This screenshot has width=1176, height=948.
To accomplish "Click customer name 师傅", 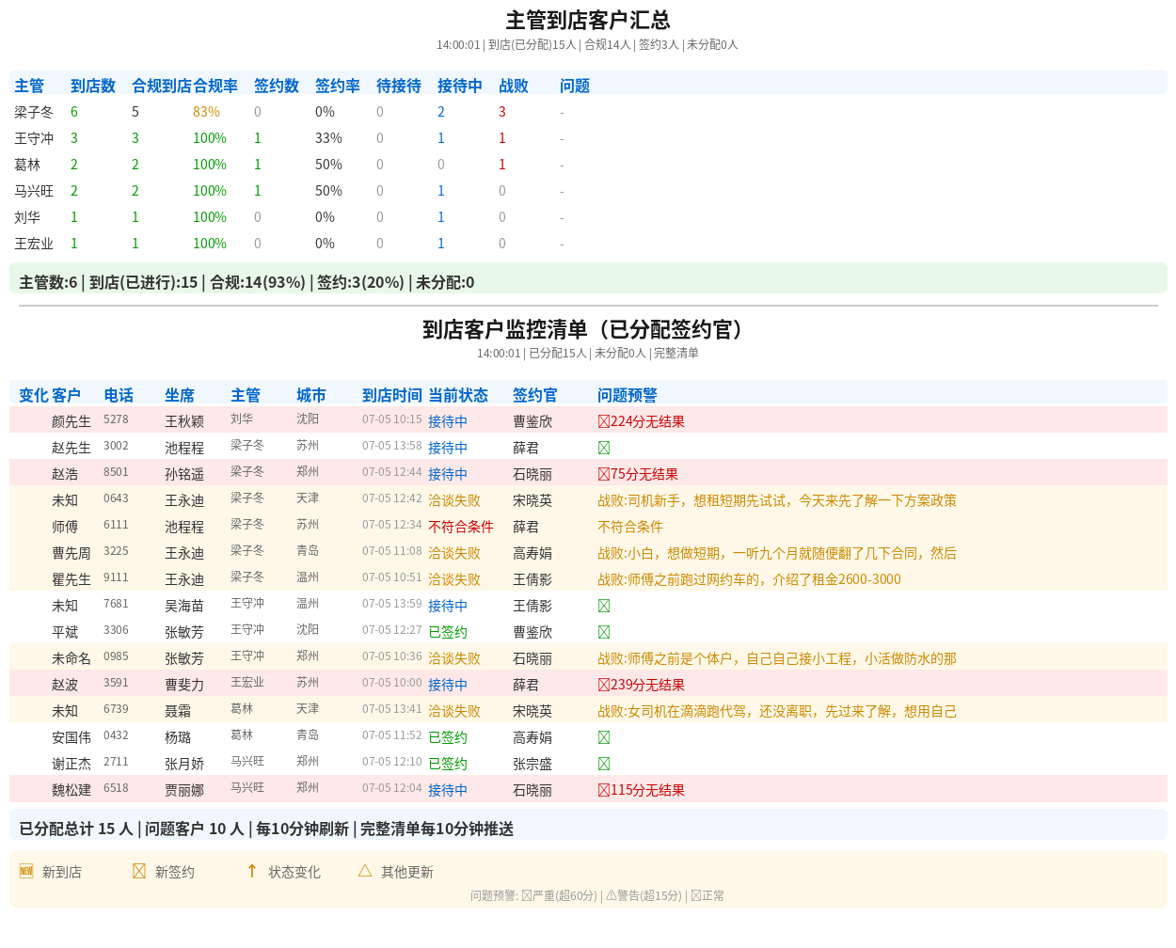I will [x=65, y=527].
